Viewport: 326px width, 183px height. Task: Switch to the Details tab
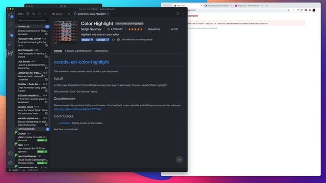coord(58,51)
